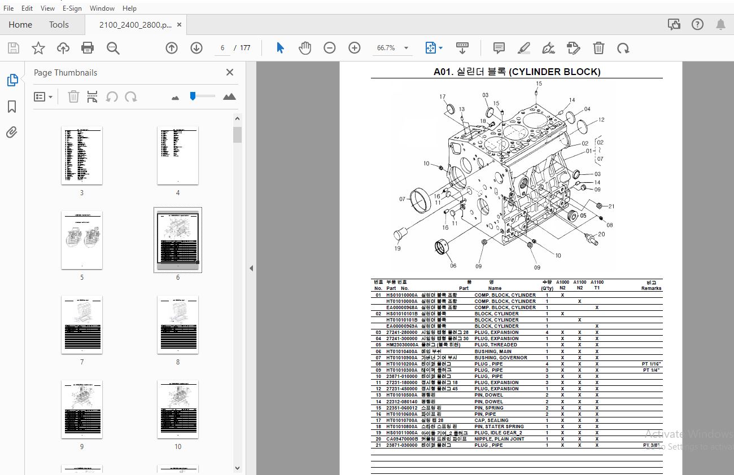Select page 7 thumbnail
The height and width of the screenshot is (475, 734).
point(82,325)
